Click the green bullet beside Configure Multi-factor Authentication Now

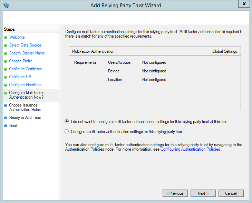[6, 93]
